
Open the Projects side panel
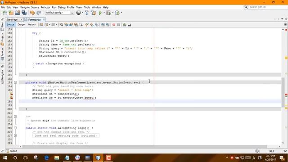click(x=2, y=39)
